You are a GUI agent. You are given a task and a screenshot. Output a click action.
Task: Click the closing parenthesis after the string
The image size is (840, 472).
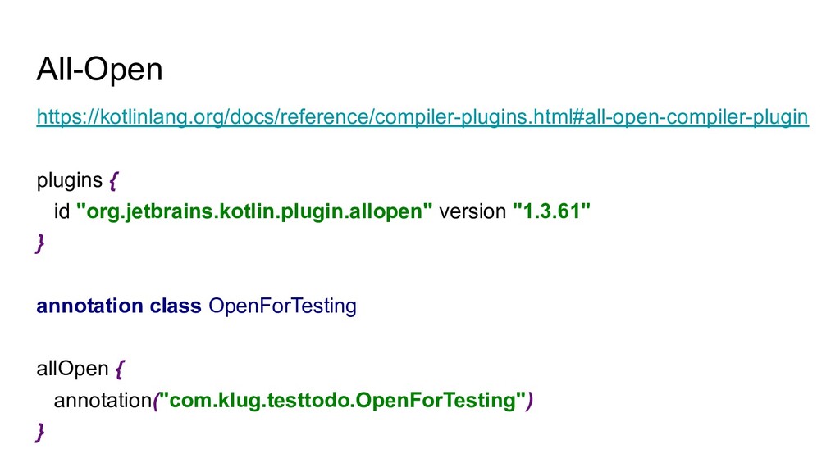[x=530, y=401]
